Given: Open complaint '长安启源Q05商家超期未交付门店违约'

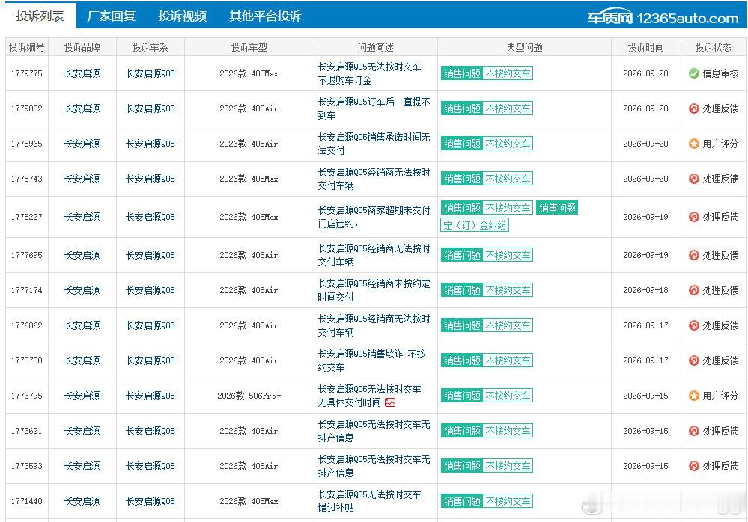Looking at the screenshot, I should [374, 217].
